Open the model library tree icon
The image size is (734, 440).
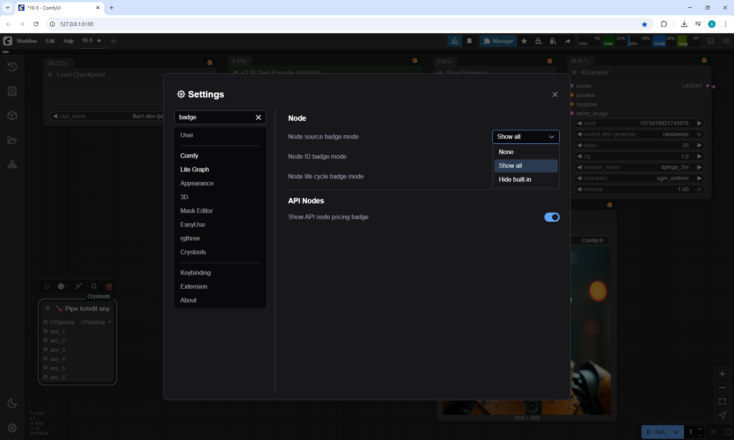click(12, 165)
